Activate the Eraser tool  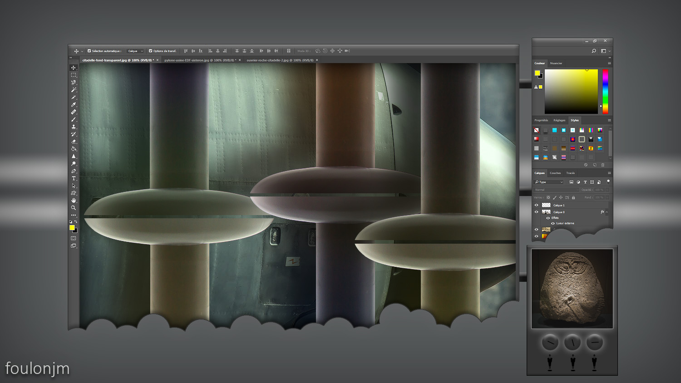[74, 142]
